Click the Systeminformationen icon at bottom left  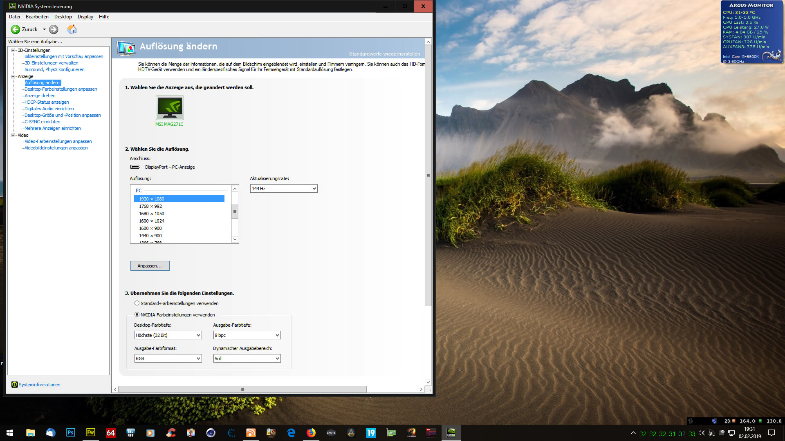15,385
